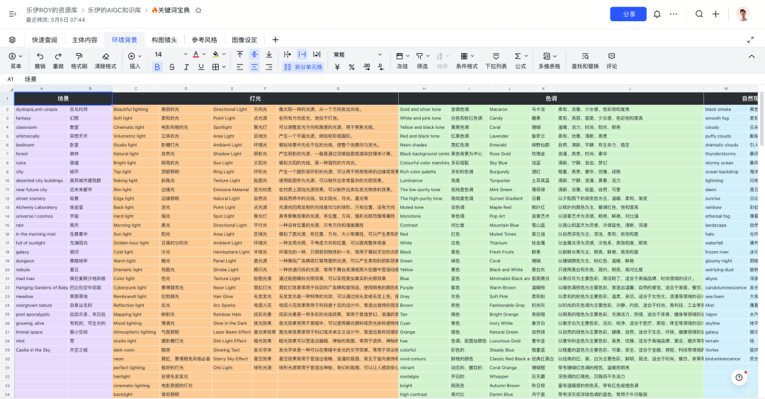Align cell content to bottom

[x=269, y=54]
